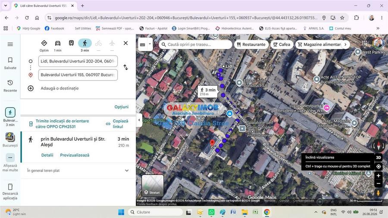Show more category chips arrow
The width and height of the screenshot is (388, 218).
coord(345,44)
